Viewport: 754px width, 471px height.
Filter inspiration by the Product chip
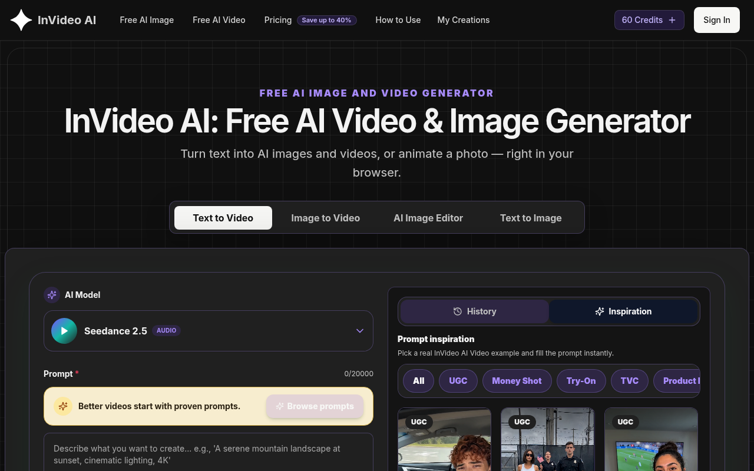pos(677,381)
